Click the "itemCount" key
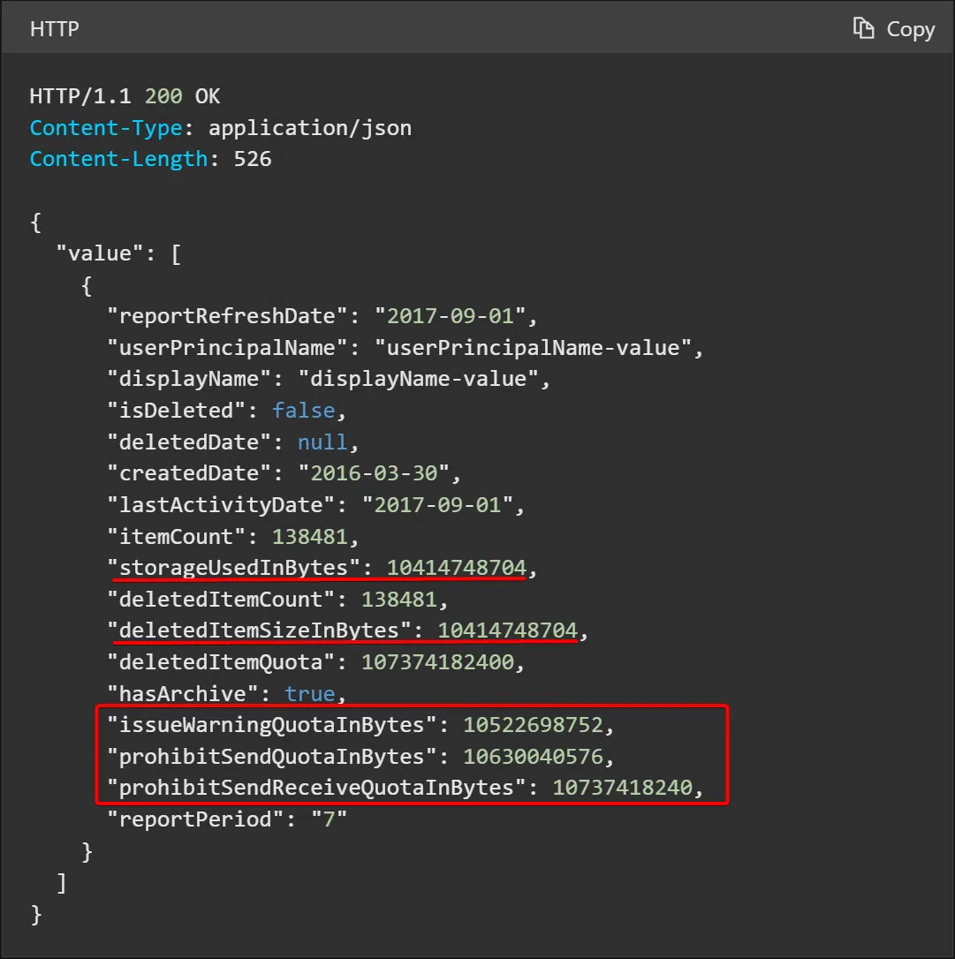Image resolution: width=955 pixels, height=959 pixels. (x=176, y=537)
